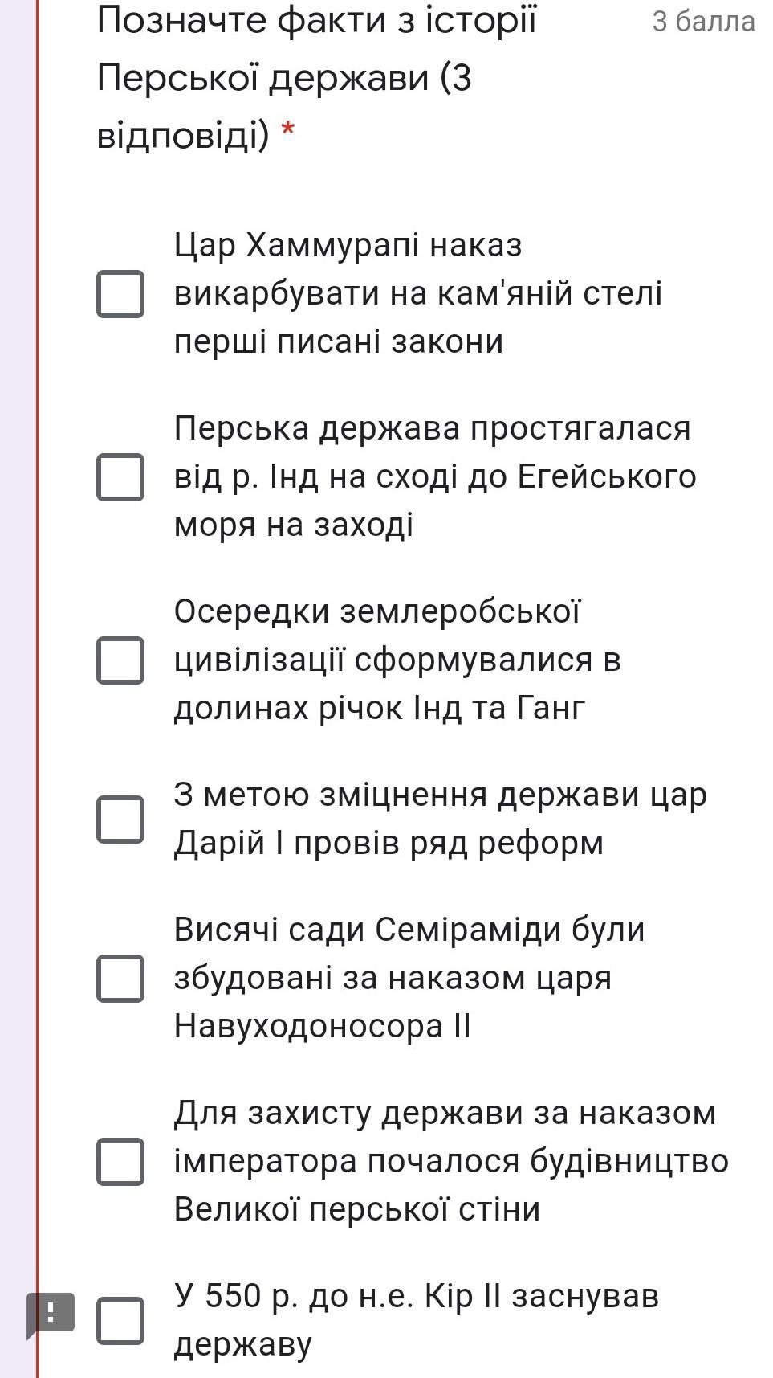Click the red vertical error border line
Screen dimensions: 773x1378
pos(37,643)
